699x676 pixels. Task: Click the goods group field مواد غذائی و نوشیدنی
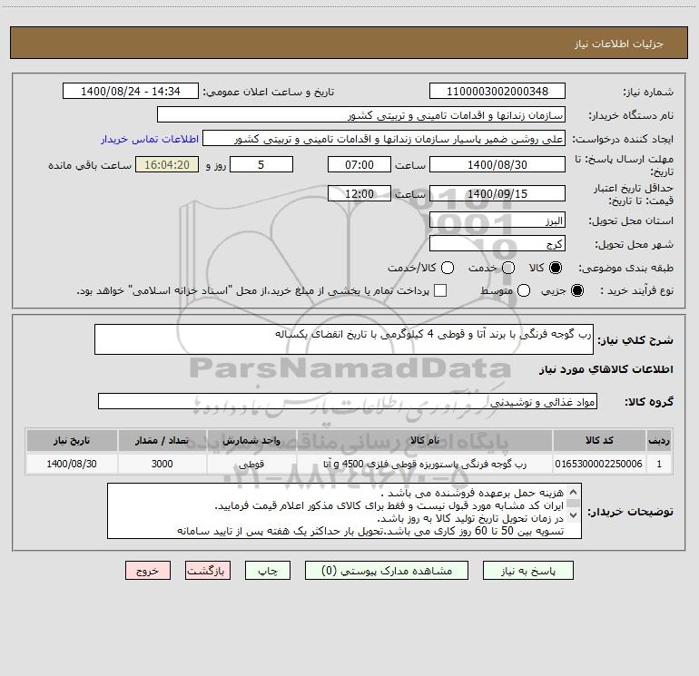coord(348,401)
